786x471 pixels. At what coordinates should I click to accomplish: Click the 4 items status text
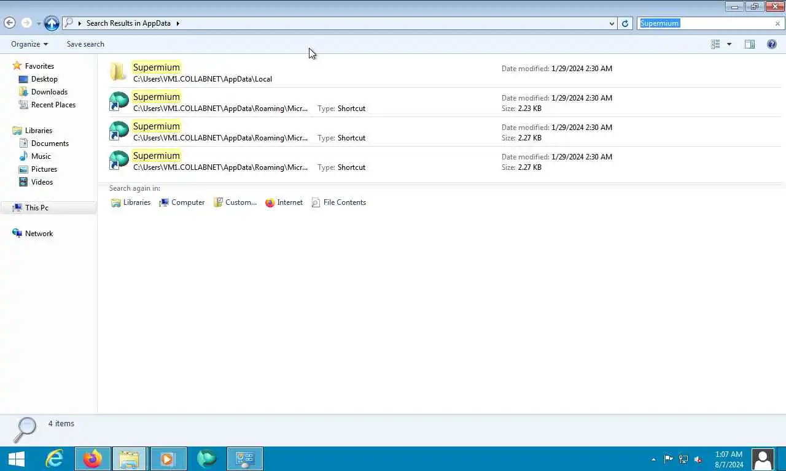click(x=61, y=424)
